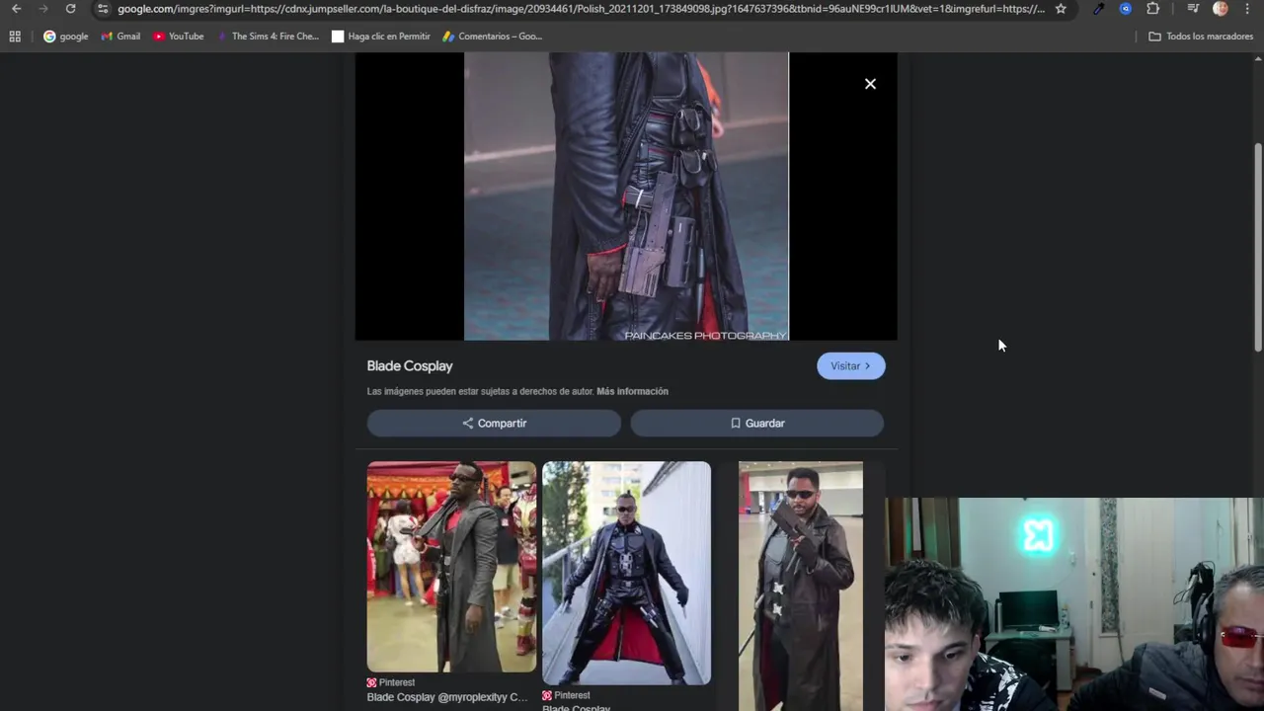Reload the page
Screen dimensions: 1264x711
click(70, 9)
